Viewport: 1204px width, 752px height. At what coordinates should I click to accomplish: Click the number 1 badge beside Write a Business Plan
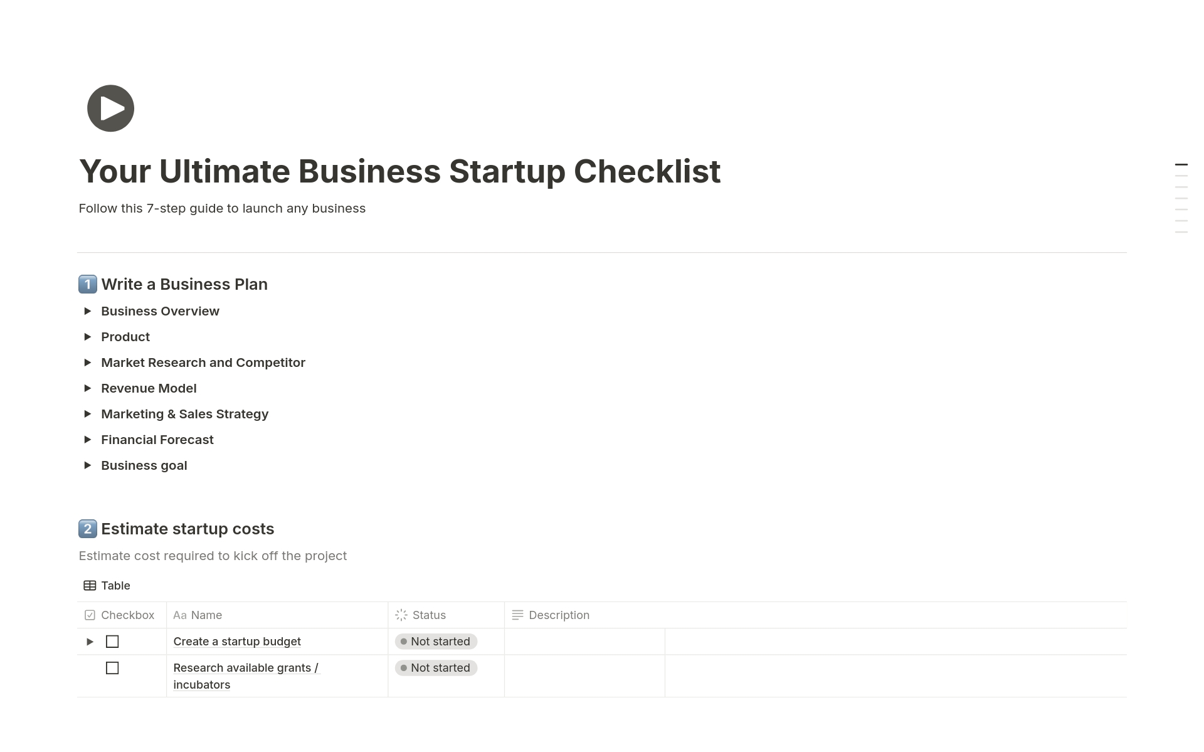click(x=87, y=284)
